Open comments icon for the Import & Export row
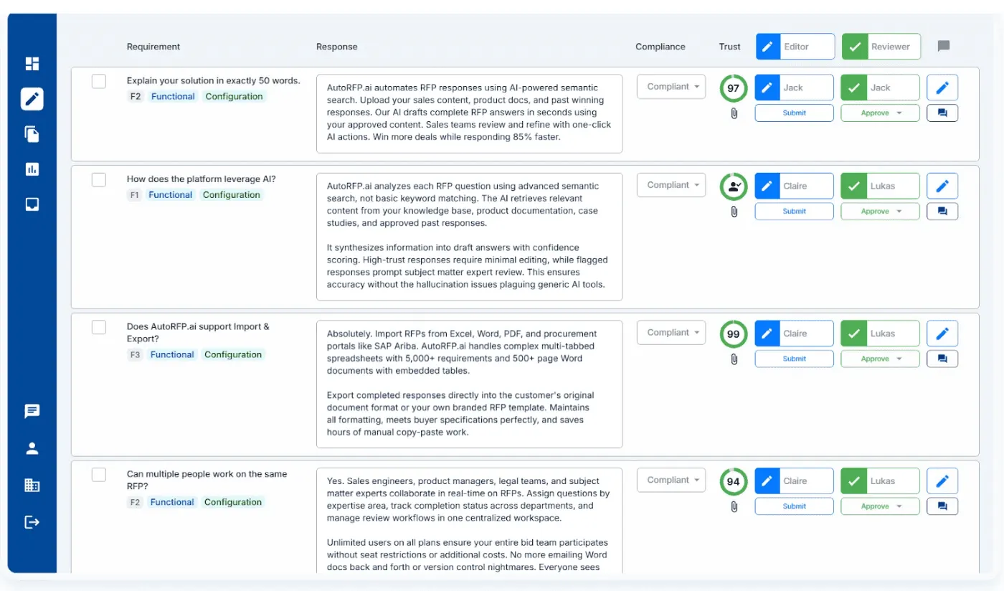Screen dimensions: 1004x591 point(942,359)
